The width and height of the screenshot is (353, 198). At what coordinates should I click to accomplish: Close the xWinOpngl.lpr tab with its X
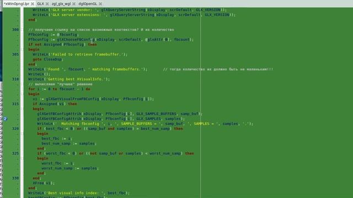pyautogui.click(x=33, y=4)
